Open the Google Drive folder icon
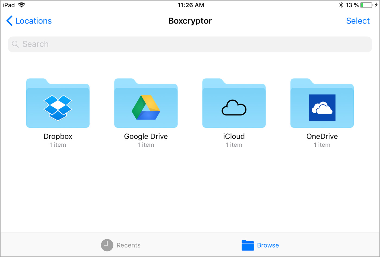This screenshot has height=257, width=380. [146, 103]
